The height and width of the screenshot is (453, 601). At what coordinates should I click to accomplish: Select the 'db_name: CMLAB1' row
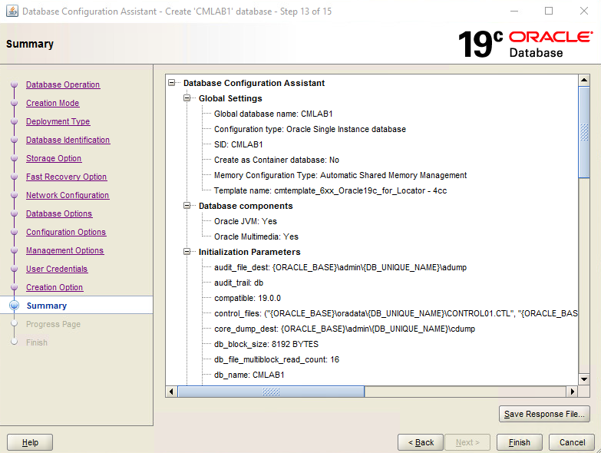[x=249, y=375]
